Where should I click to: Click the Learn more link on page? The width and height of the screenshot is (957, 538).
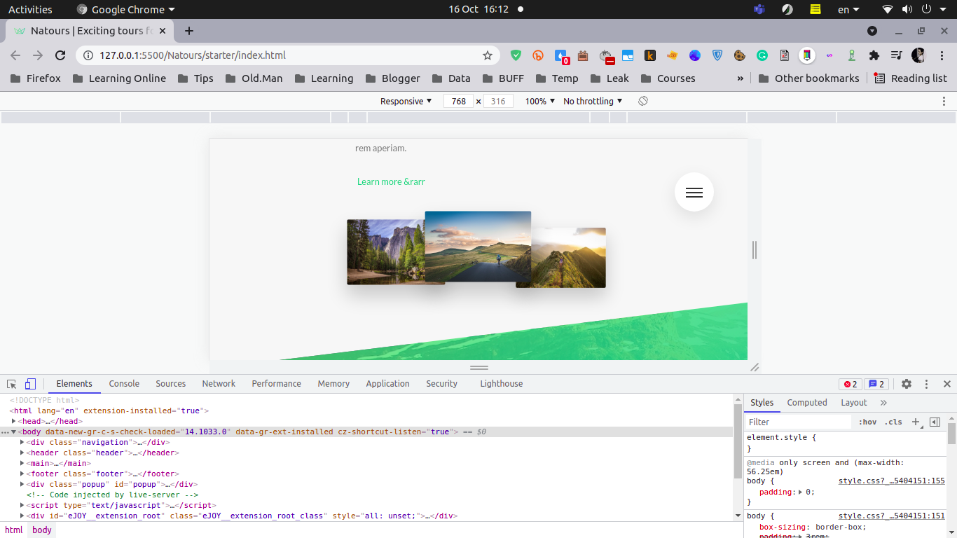pyautogui.click(x=391, y=181)
